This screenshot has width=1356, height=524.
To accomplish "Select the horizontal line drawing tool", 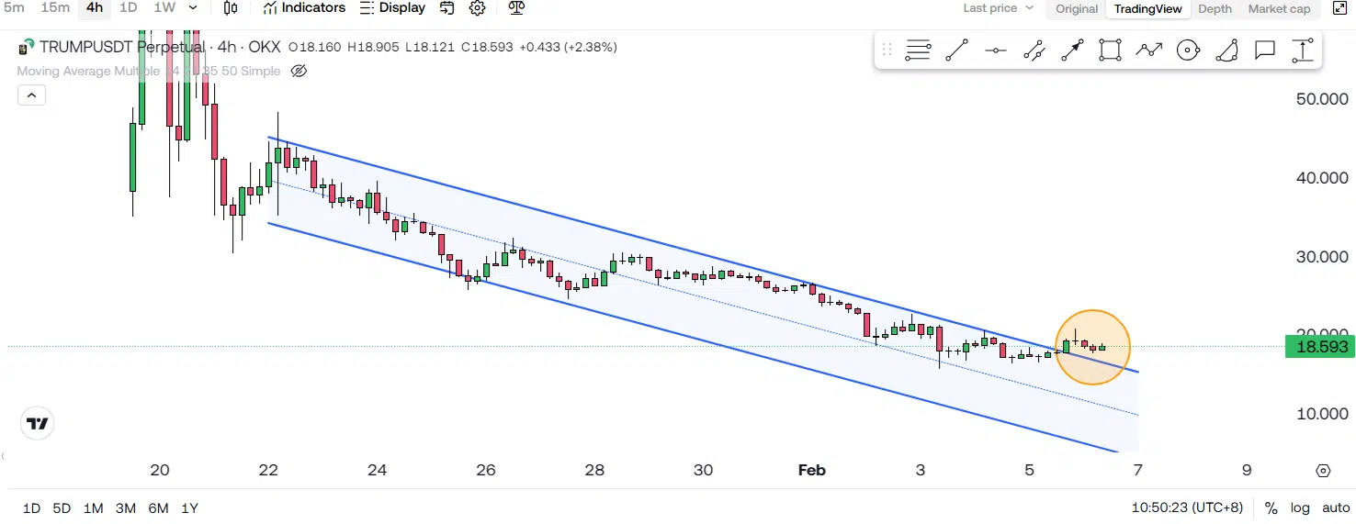I will tap(996, 50).
